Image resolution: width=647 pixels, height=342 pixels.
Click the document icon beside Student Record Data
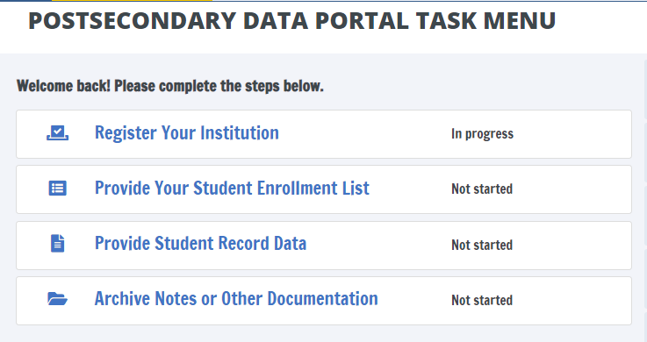click(x=57, y=244)
